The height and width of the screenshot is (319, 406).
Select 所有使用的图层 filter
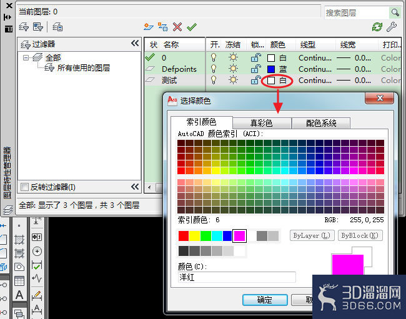83,68
